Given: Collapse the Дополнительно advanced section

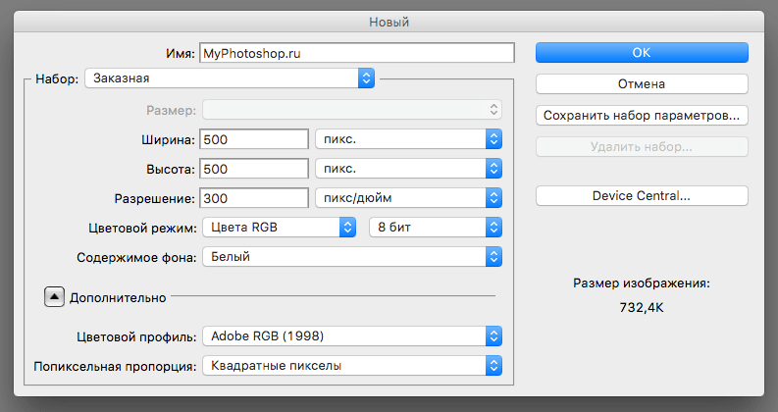Looking at the screenshot, I should click(54, 297).
